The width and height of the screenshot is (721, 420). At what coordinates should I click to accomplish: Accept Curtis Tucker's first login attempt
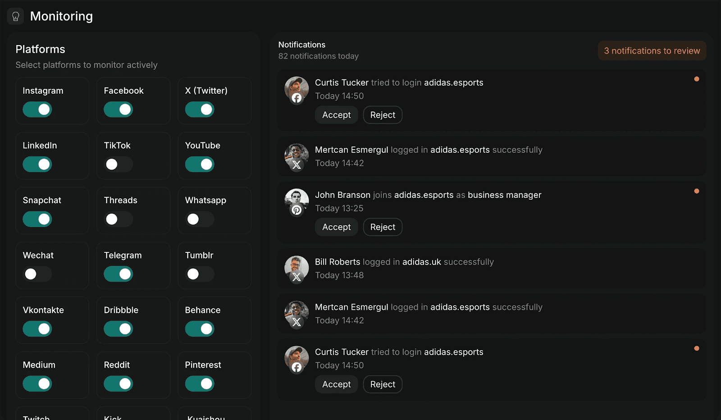tap(337, 115)
